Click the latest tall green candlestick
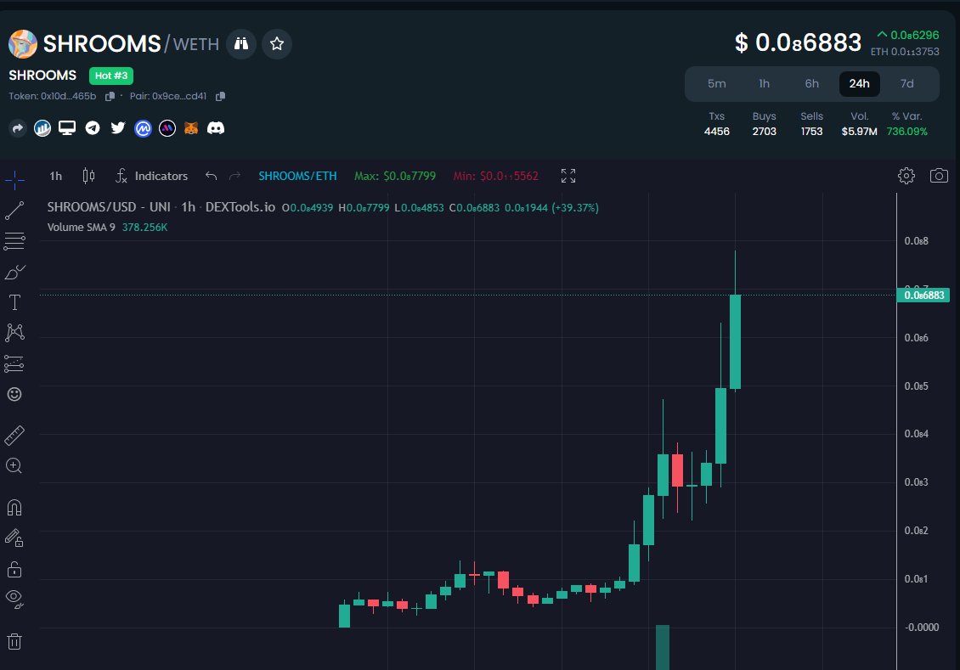 [736, 341]
